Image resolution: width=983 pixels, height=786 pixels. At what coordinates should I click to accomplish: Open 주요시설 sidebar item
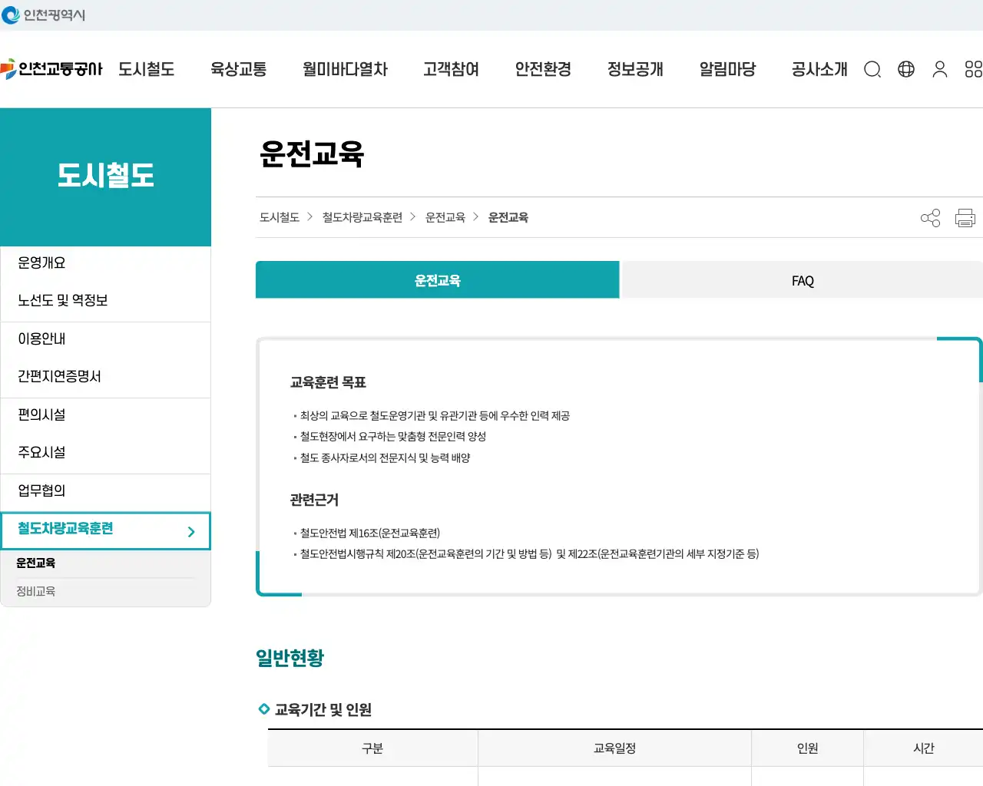[x=106, y=452]
